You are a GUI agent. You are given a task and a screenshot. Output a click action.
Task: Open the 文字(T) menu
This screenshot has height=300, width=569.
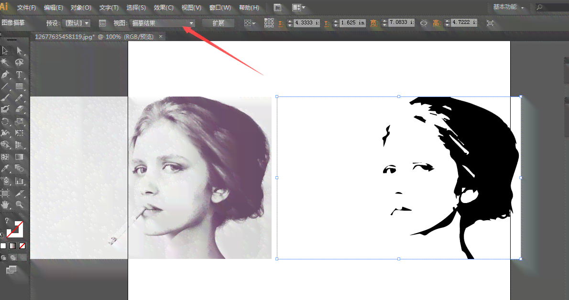[x=109, y=7]
